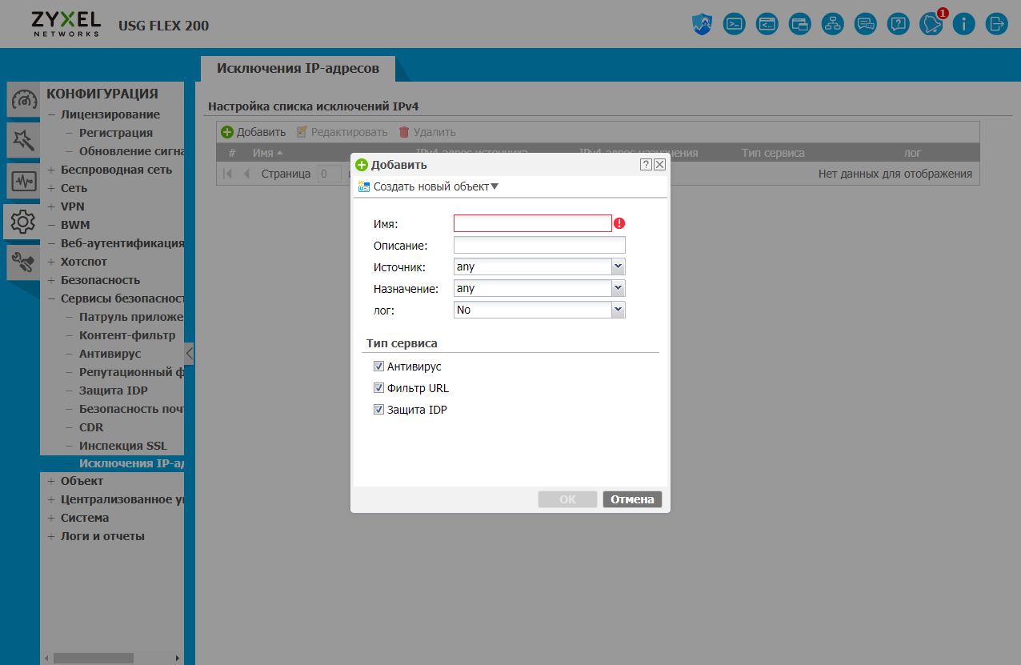This screenshot has width=1021, height=665.
Task: Expand the Беспроводная сеть tree node
Action: 51,170
